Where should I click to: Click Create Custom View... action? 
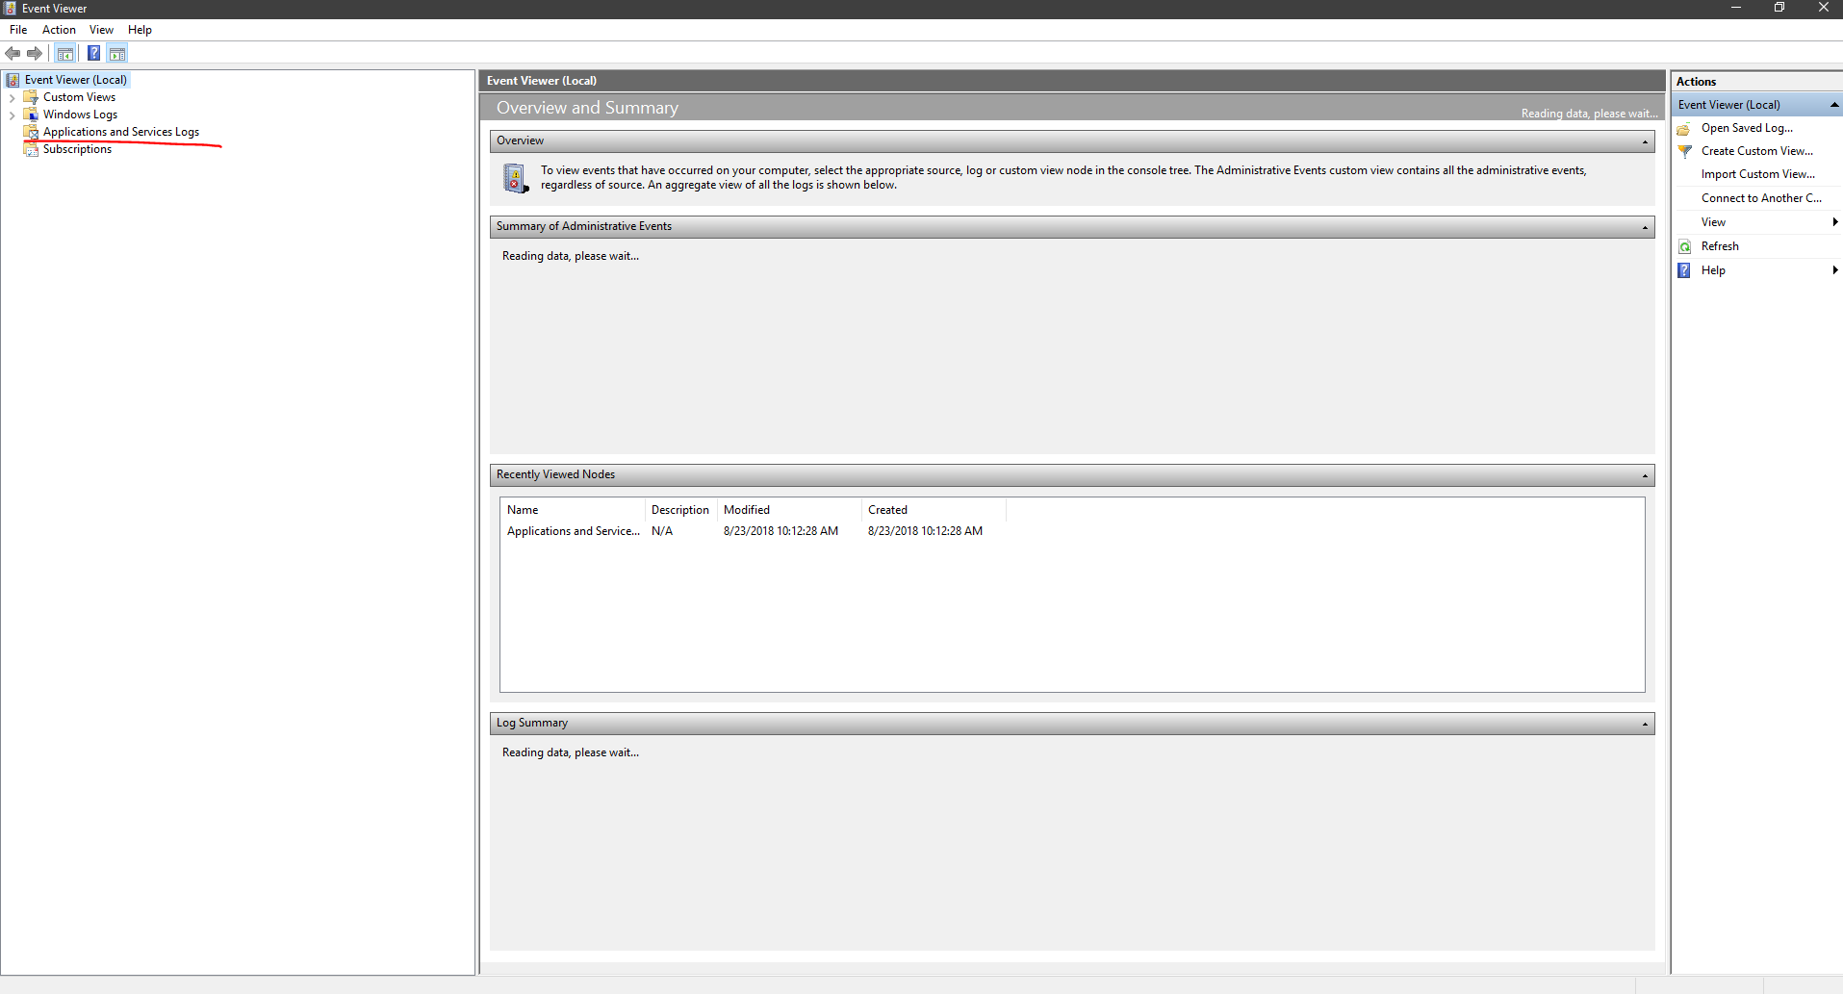[1757, 151]
